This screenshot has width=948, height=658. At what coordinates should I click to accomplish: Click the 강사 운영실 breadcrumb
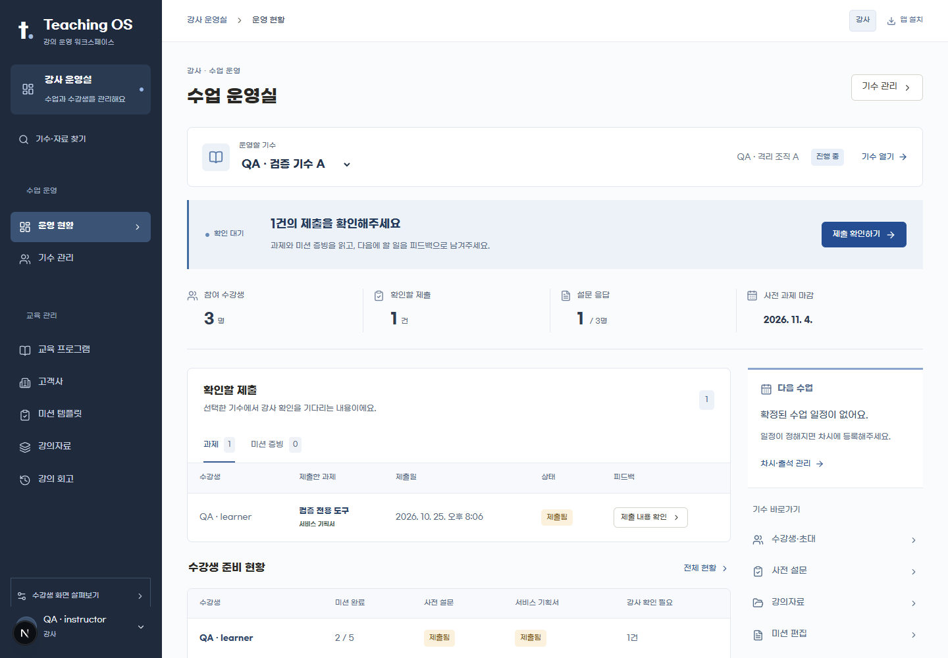point(207,20)
